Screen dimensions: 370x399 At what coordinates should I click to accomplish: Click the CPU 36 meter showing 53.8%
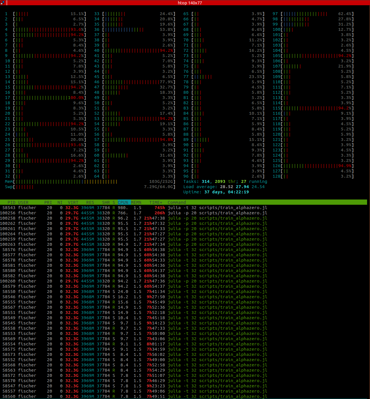[135, 29]
